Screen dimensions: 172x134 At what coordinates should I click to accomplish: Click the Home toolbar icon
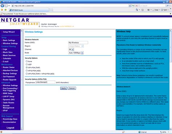tap(137, 10)
